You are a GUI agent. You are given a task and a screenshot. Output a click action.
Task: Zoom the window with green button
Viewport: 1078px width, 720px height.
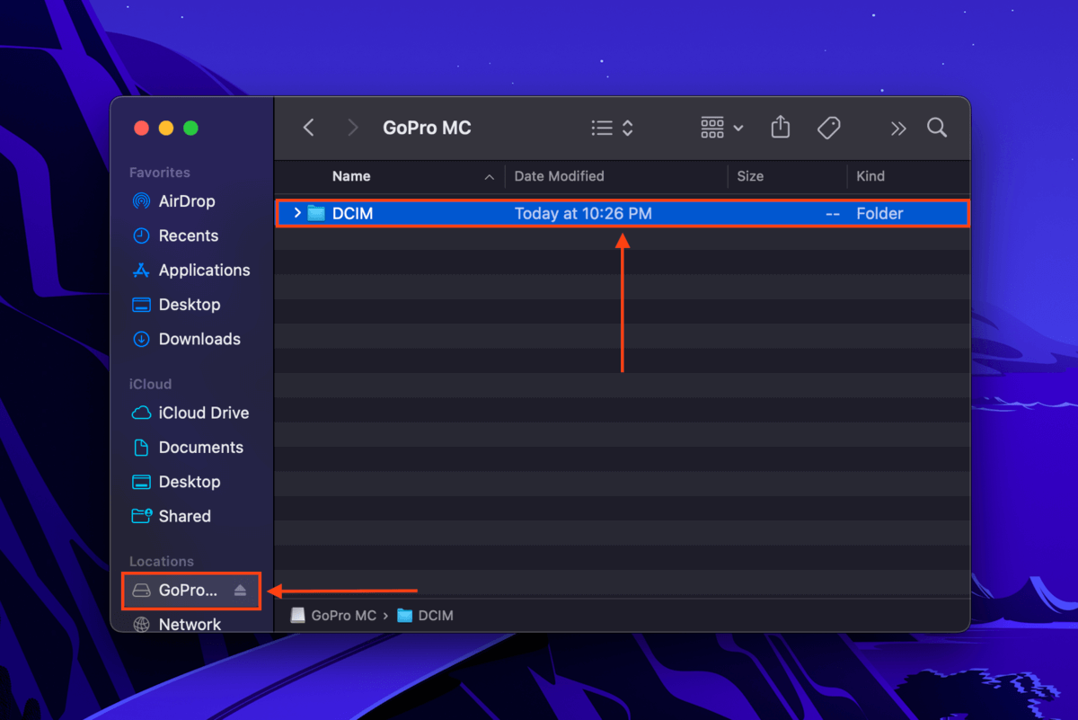pos(190,128)
